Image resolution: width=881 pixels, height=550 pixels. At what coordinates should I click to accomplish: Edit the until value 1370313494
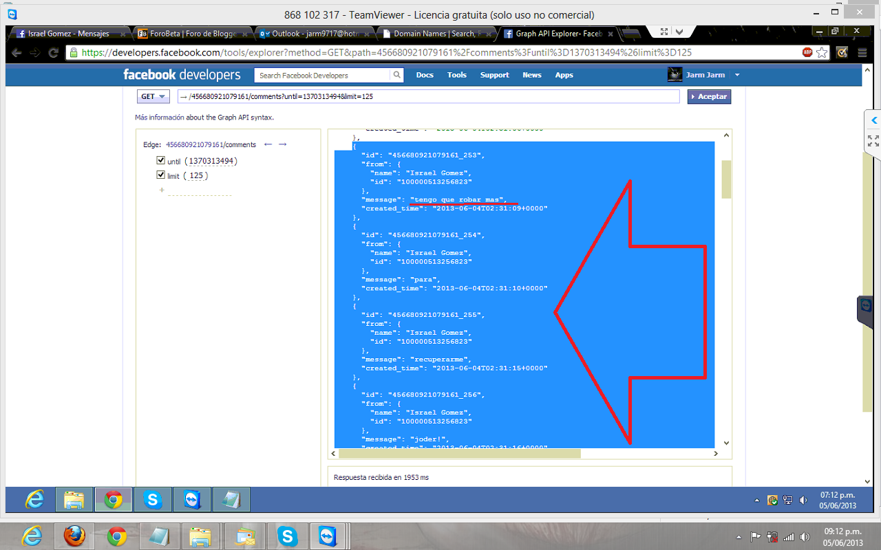tap(213, 161)
